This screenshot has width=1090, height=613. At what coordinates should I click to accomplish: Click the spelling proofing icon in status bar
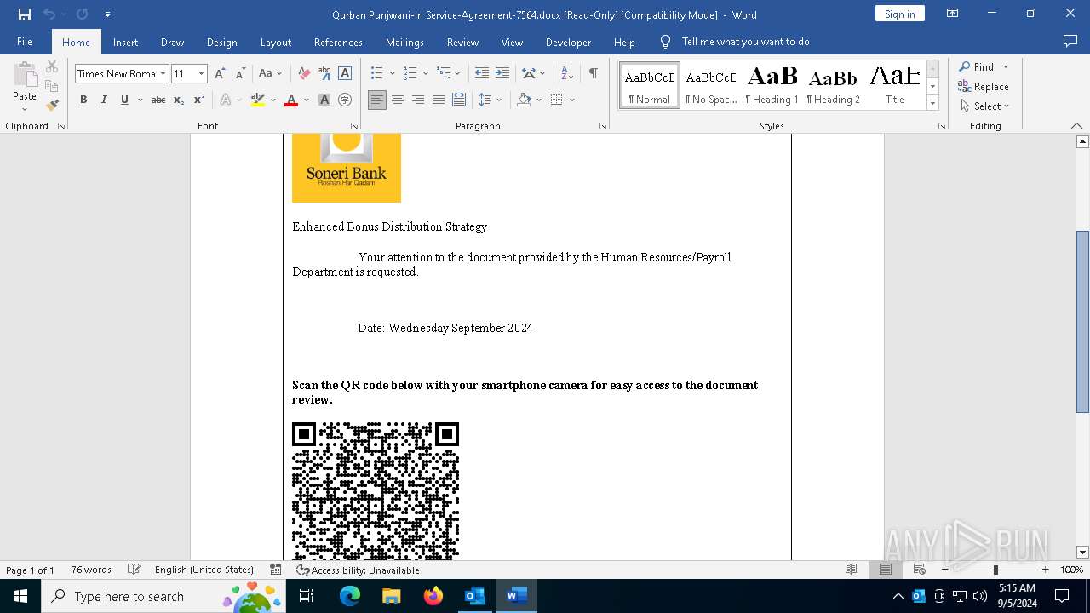pyautogui.click(x=134, y=570)
